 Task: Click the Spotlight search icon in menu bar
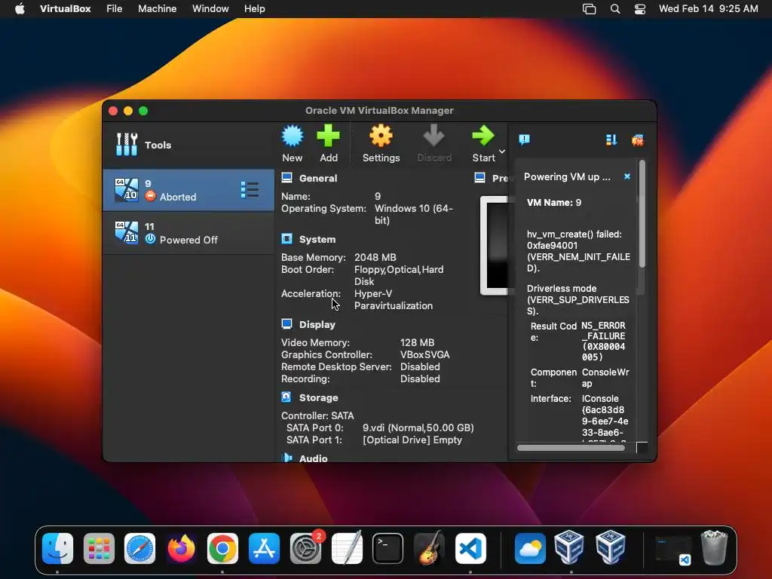click(615, 9)
